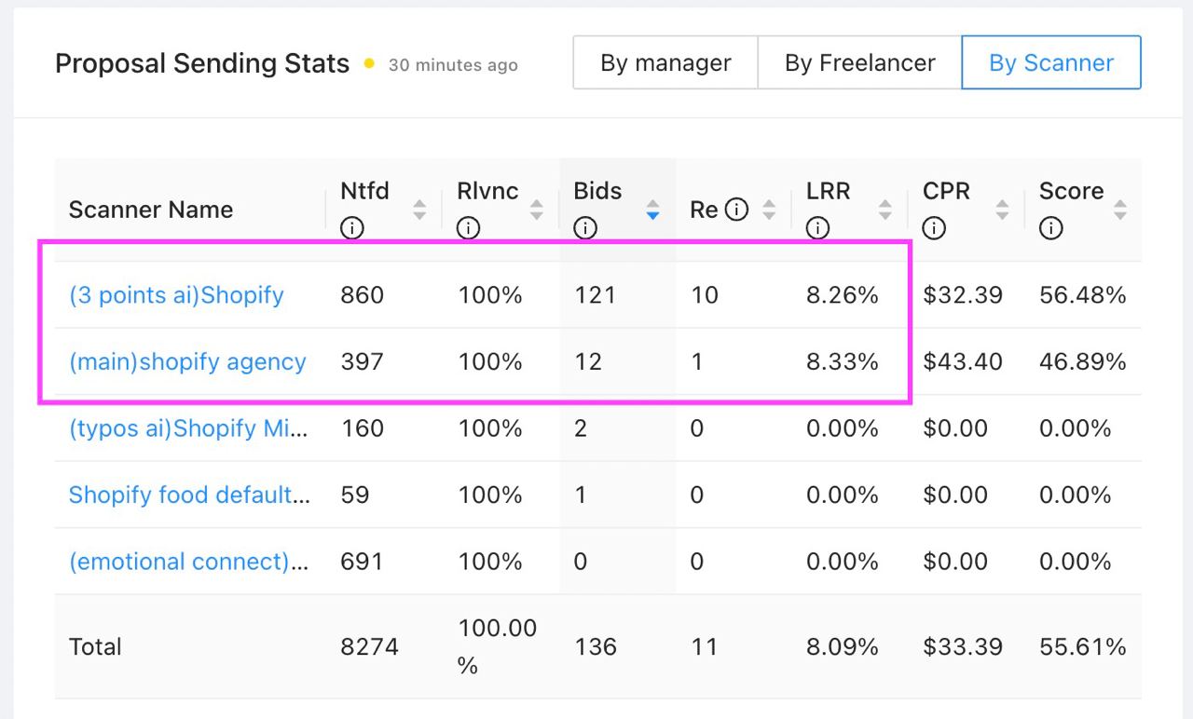This screenshot has height=719, width=1193.
Task: Open the Bids column info icon
Action: (x=585, y=228)
